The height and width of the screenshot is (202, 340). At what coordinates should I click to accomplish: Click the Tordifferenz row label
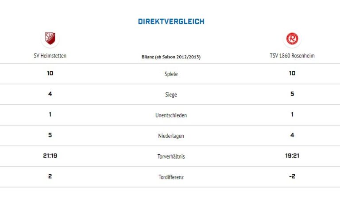[171, 177]
